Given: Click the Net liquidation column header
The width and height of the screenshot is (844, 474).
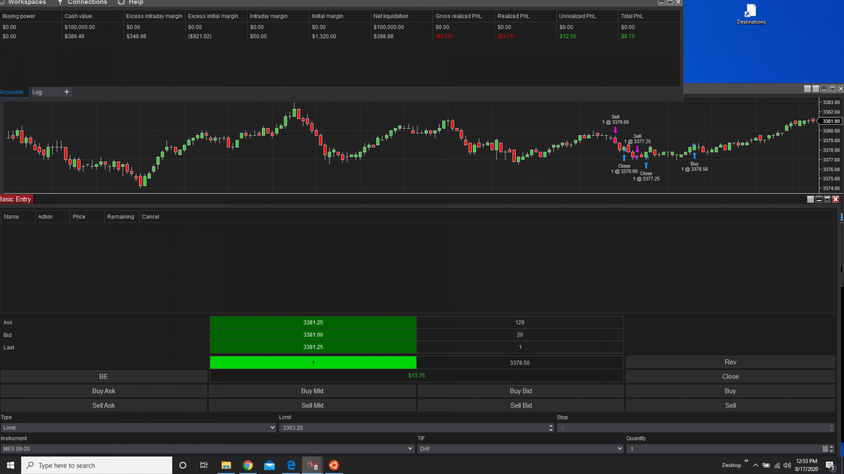Looking at the screenshot, I should [402, 16].
